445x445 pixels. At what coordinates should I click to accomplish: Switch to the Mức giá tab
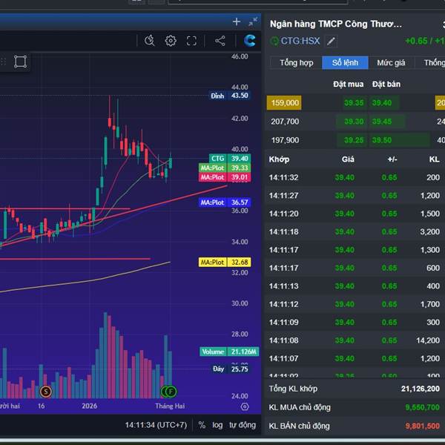(x=391, y=63)
